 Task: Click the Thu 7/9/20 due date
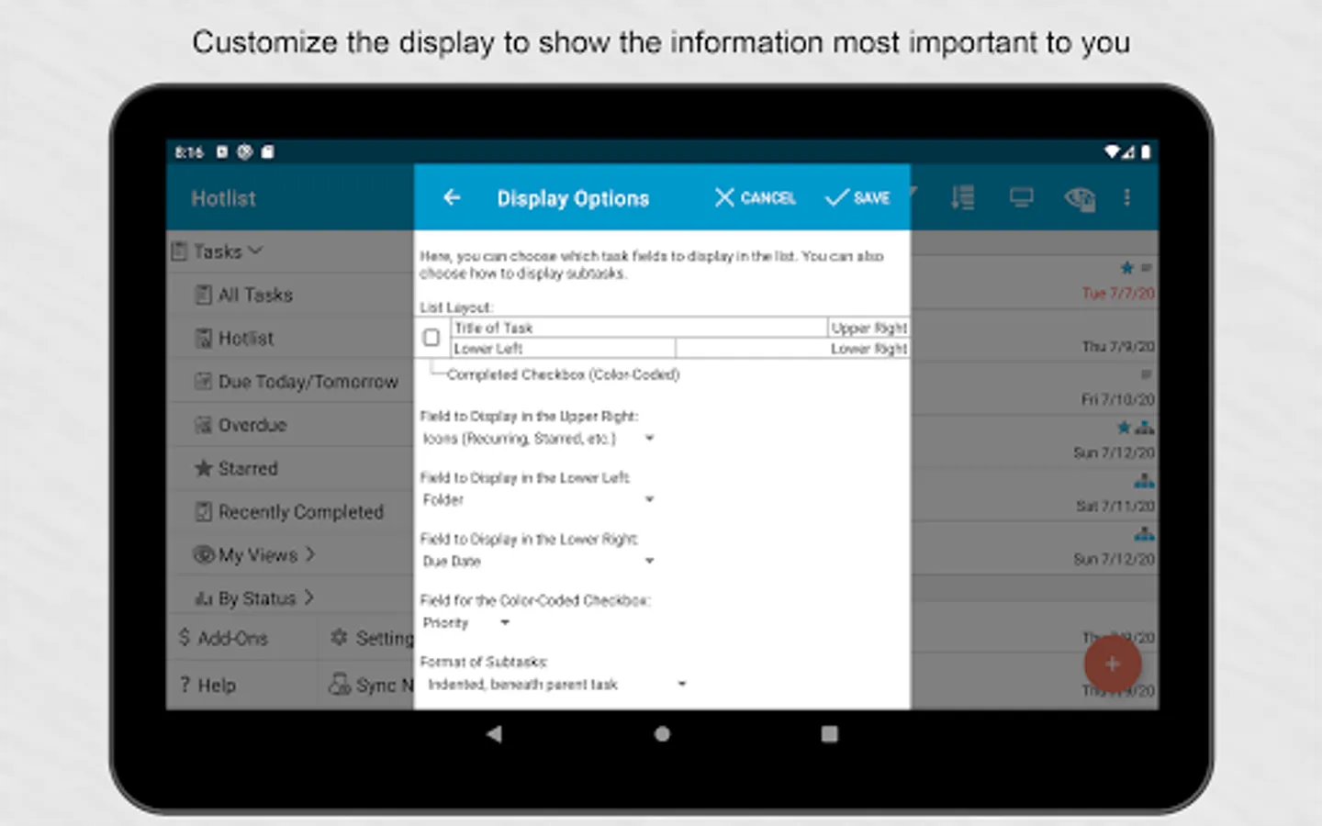1118,347
